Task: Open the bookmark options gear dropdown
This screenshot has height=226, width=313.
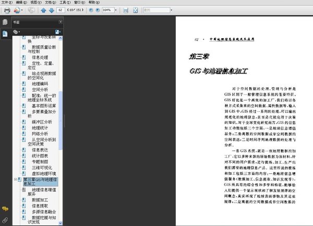Action: coord(17,32)
